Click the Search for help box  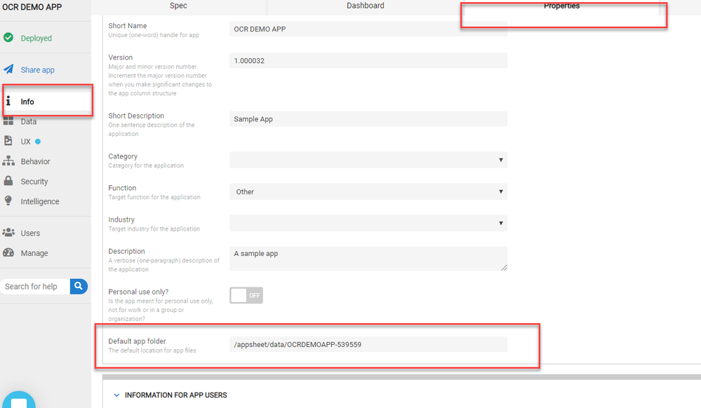tap(35, 287)
